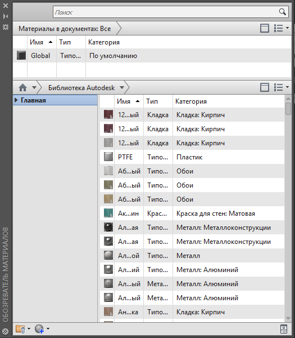Viewport: 295px width, 338px height.
Task: Open the material editor icon at bottom right
Action: click(x=284, y=329)
